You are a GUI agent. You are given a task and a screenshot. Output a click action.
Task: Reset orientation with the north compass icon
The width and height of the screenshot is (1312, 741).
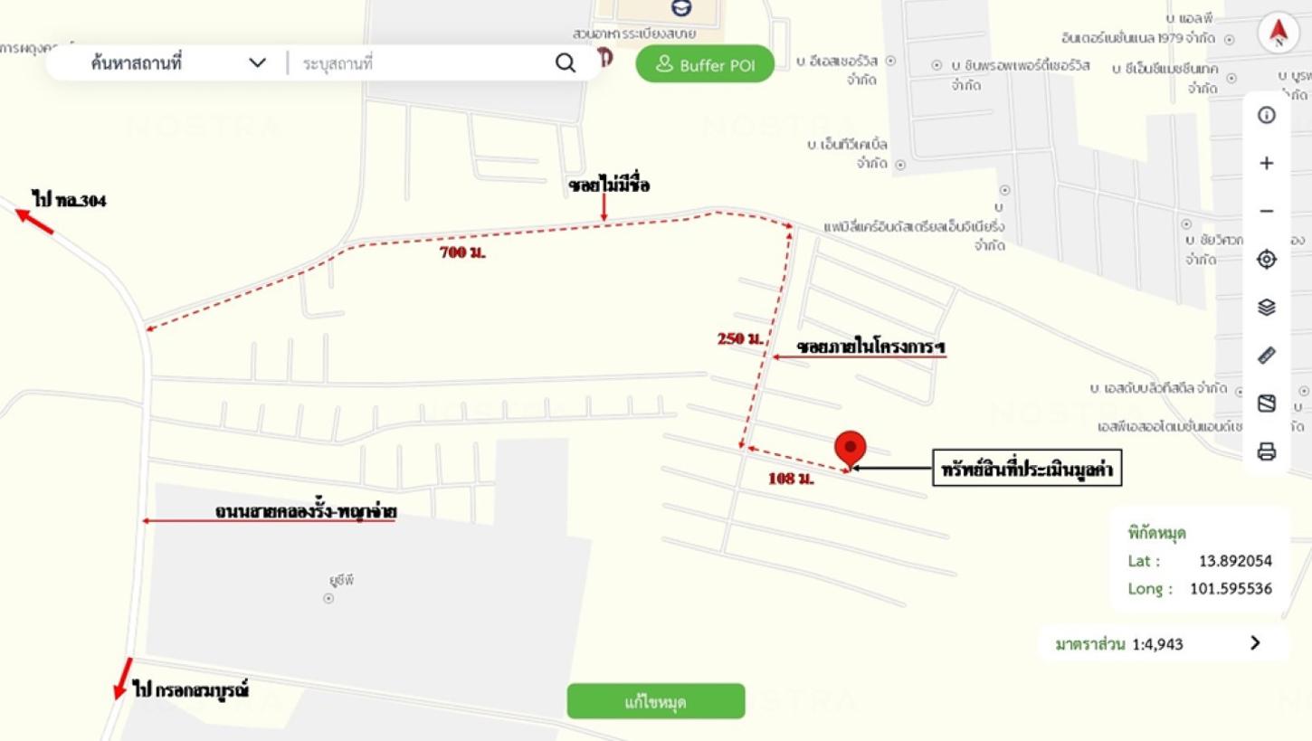[x=1278, y=33]
